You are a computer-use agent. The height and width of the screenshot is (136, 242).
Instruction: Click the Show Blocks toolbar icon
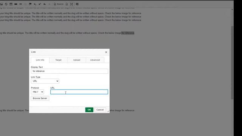tap(77, 4)
